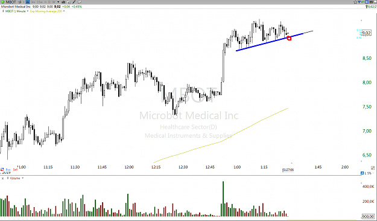Switch to the hourly timeframe
377x221 pixels.
[x=45, y=2]
